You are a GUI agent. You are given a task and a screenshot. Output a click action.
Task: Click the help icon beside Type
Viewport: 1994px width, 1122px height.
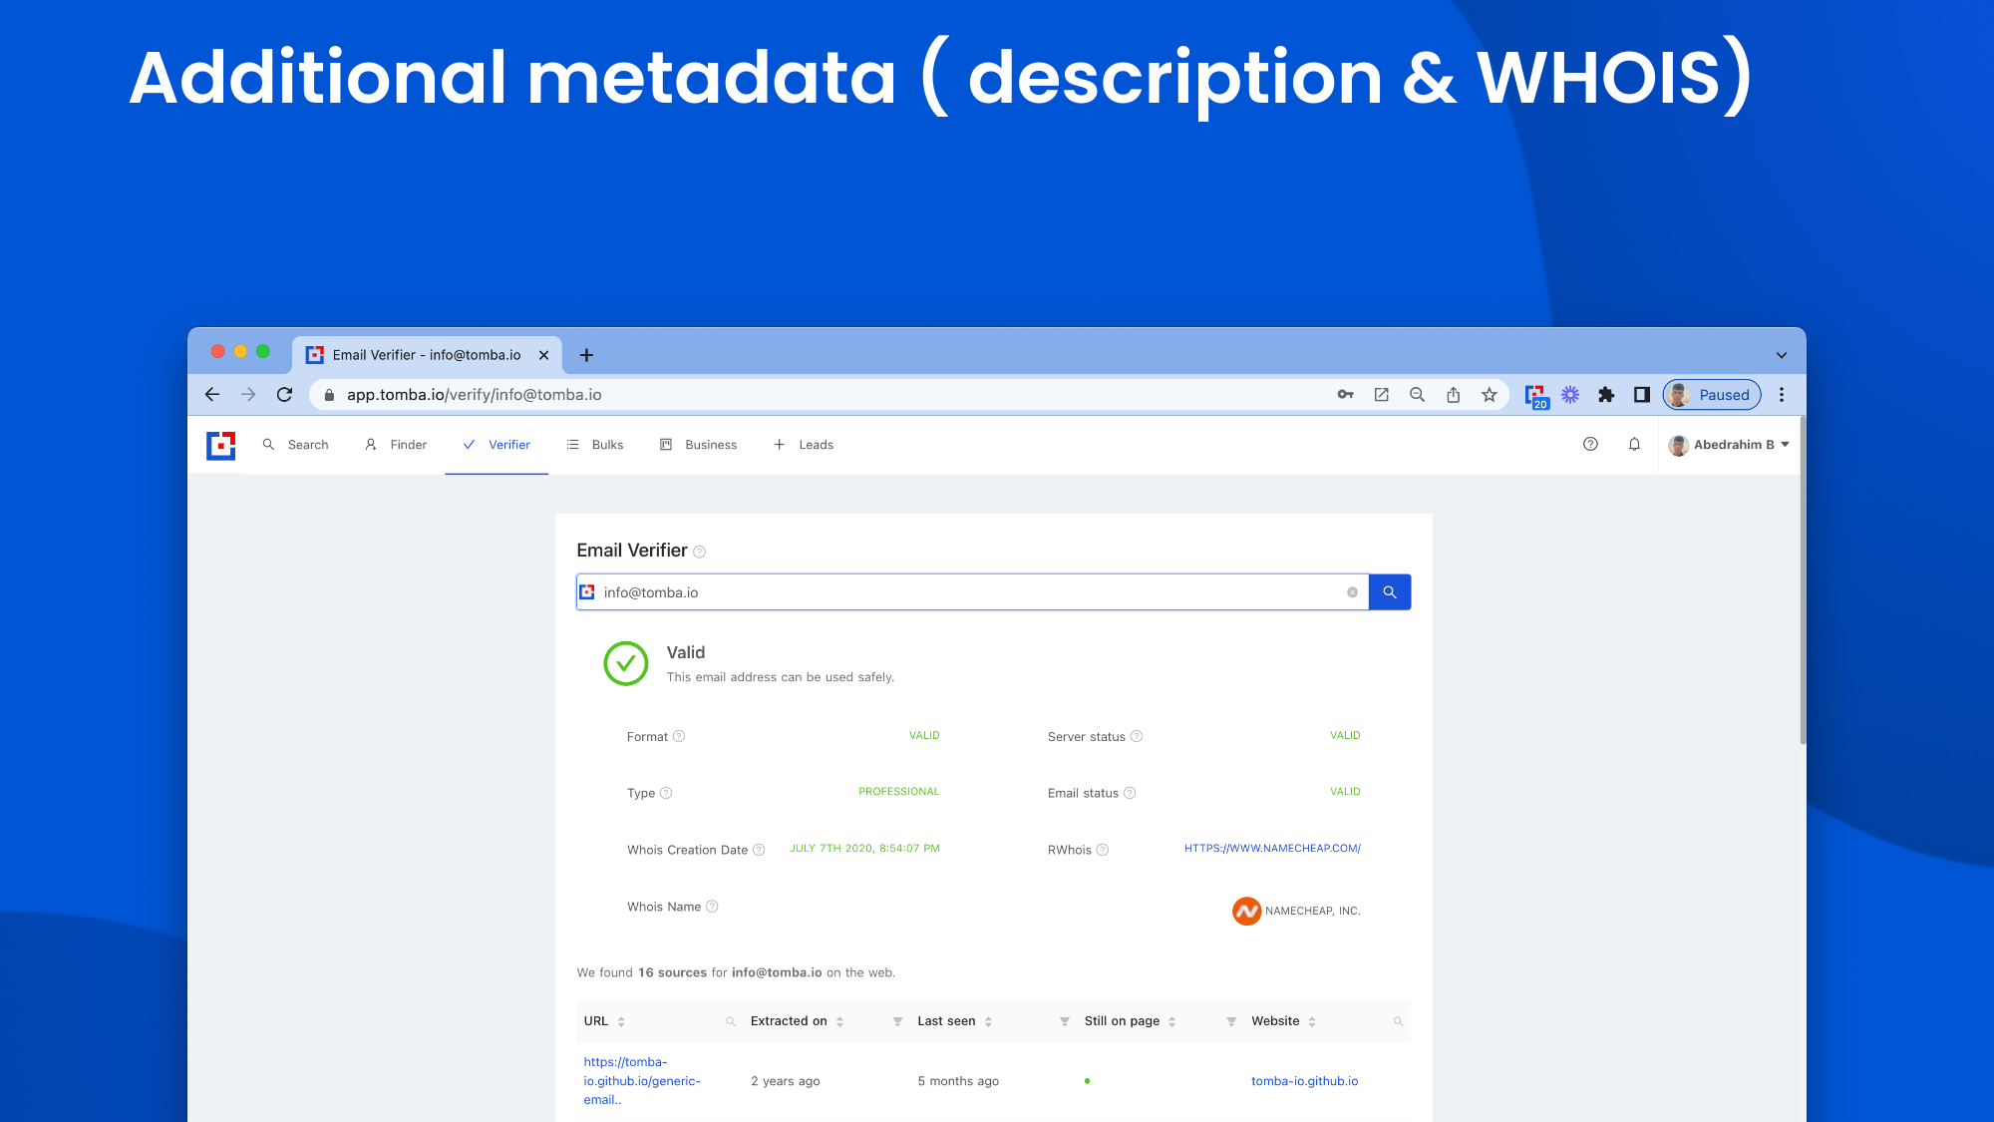tap(666, 793)
